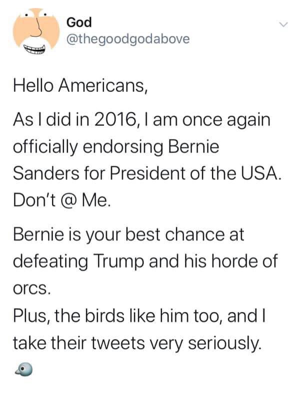Click the display name God
Screen dimensions: 300x395
tap(79, 22)
